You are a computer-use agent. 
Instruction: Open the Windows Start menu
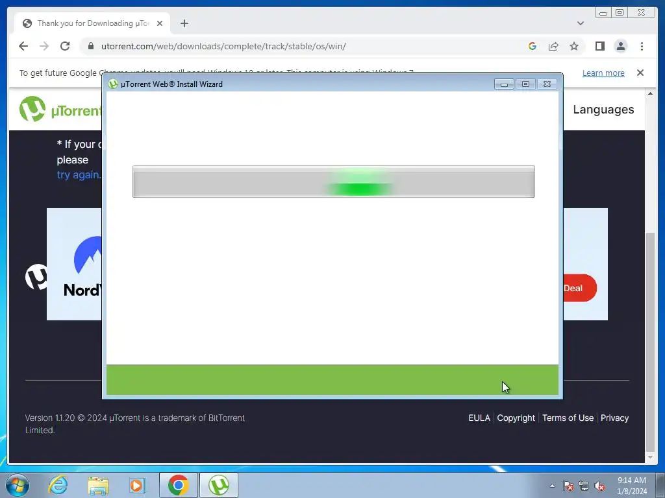pyautogui.click(x=18, y=485)
